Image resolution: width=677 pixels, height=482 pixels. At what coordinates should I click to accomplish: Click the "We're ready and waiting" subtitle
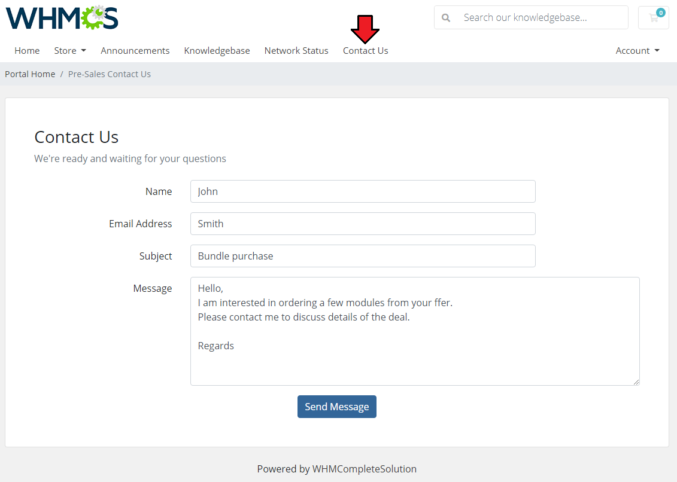pos(130,158)
